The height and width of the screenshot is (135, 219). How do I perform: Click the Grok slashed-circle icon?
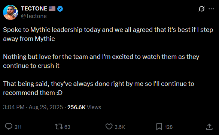tap(201, 9)
